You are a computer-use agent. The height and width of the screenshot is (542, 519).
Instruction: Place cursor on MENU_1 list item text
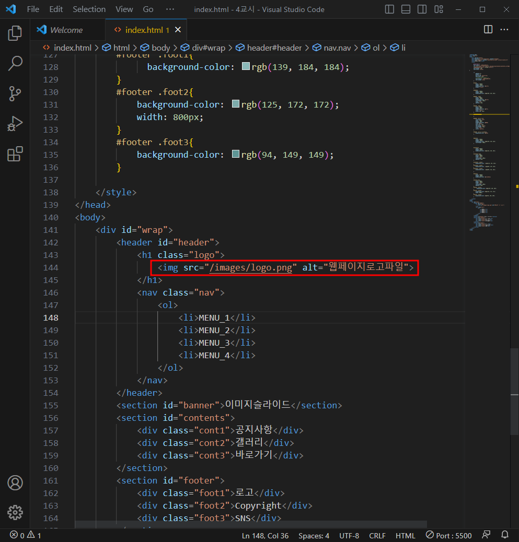coord(214,318)
